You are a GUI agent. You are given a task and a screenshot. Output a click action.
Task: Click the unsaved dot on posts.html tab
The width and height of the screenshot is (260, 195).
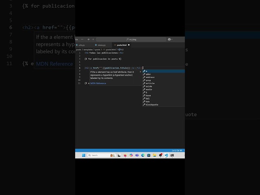129,45
